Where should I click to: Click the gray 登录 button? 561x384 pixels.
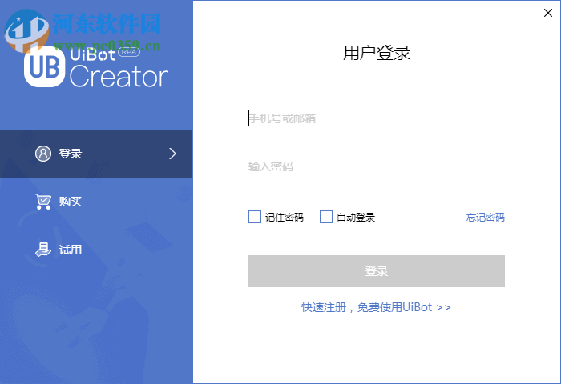[377, 271]
